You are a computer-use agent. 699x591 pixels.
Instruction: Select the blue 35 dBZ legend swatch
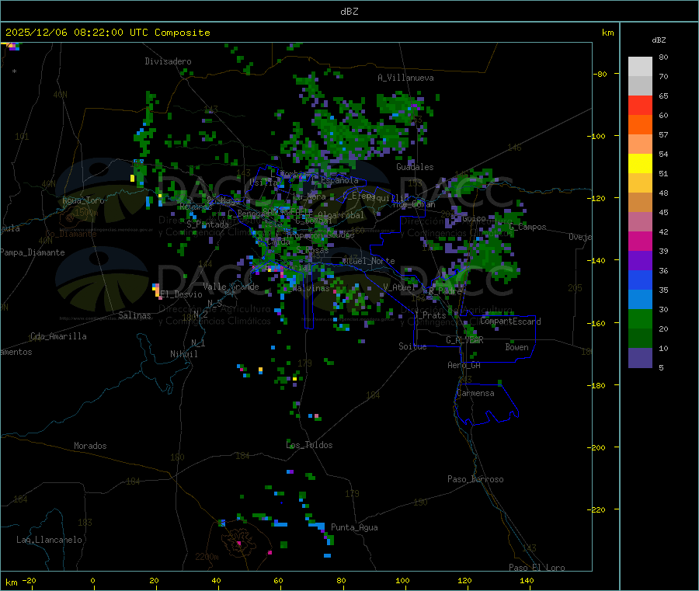pyautogui.click(x=640, y=280)
